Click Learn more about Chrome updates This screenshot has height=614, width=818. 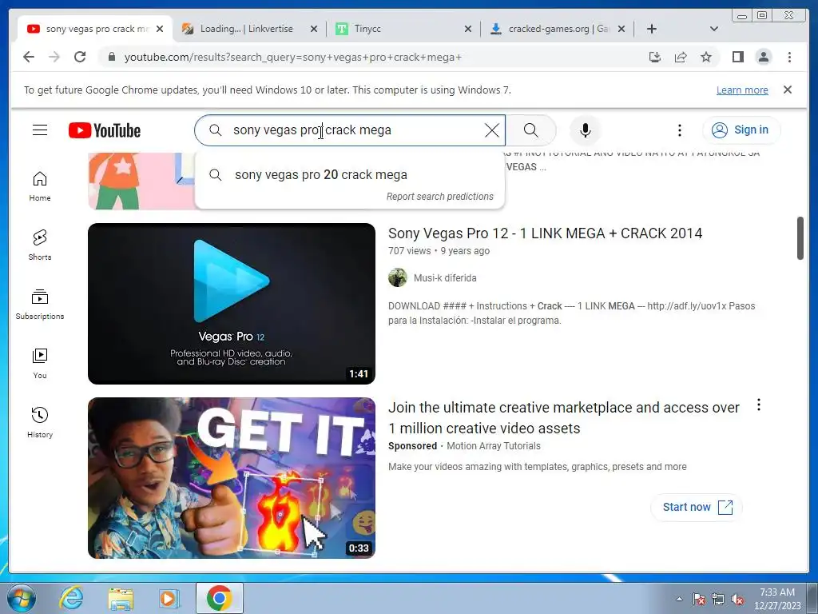click(742, 90)
